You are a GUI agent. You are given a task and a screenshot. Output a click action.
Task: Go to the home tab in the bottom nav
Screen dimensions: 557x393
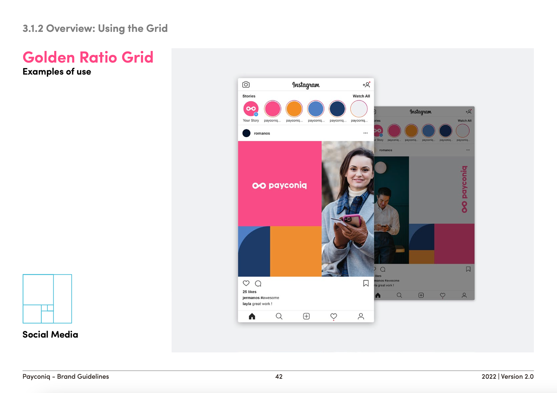pos(252,316)
